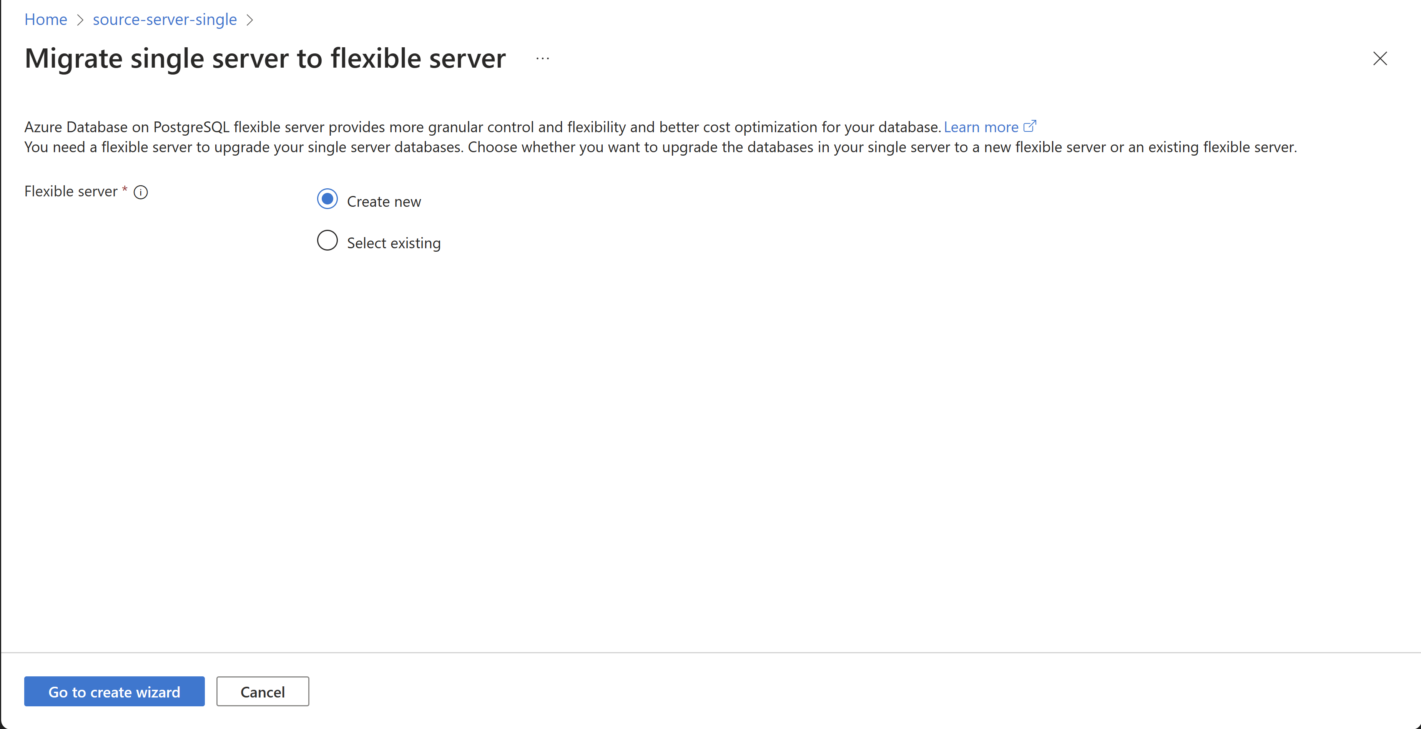Click the Migrate single server page title
1421x729 pixels.
[x=265, y=58]
